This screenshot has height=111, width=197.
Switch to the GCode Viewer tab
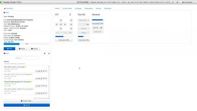point(67,8)
